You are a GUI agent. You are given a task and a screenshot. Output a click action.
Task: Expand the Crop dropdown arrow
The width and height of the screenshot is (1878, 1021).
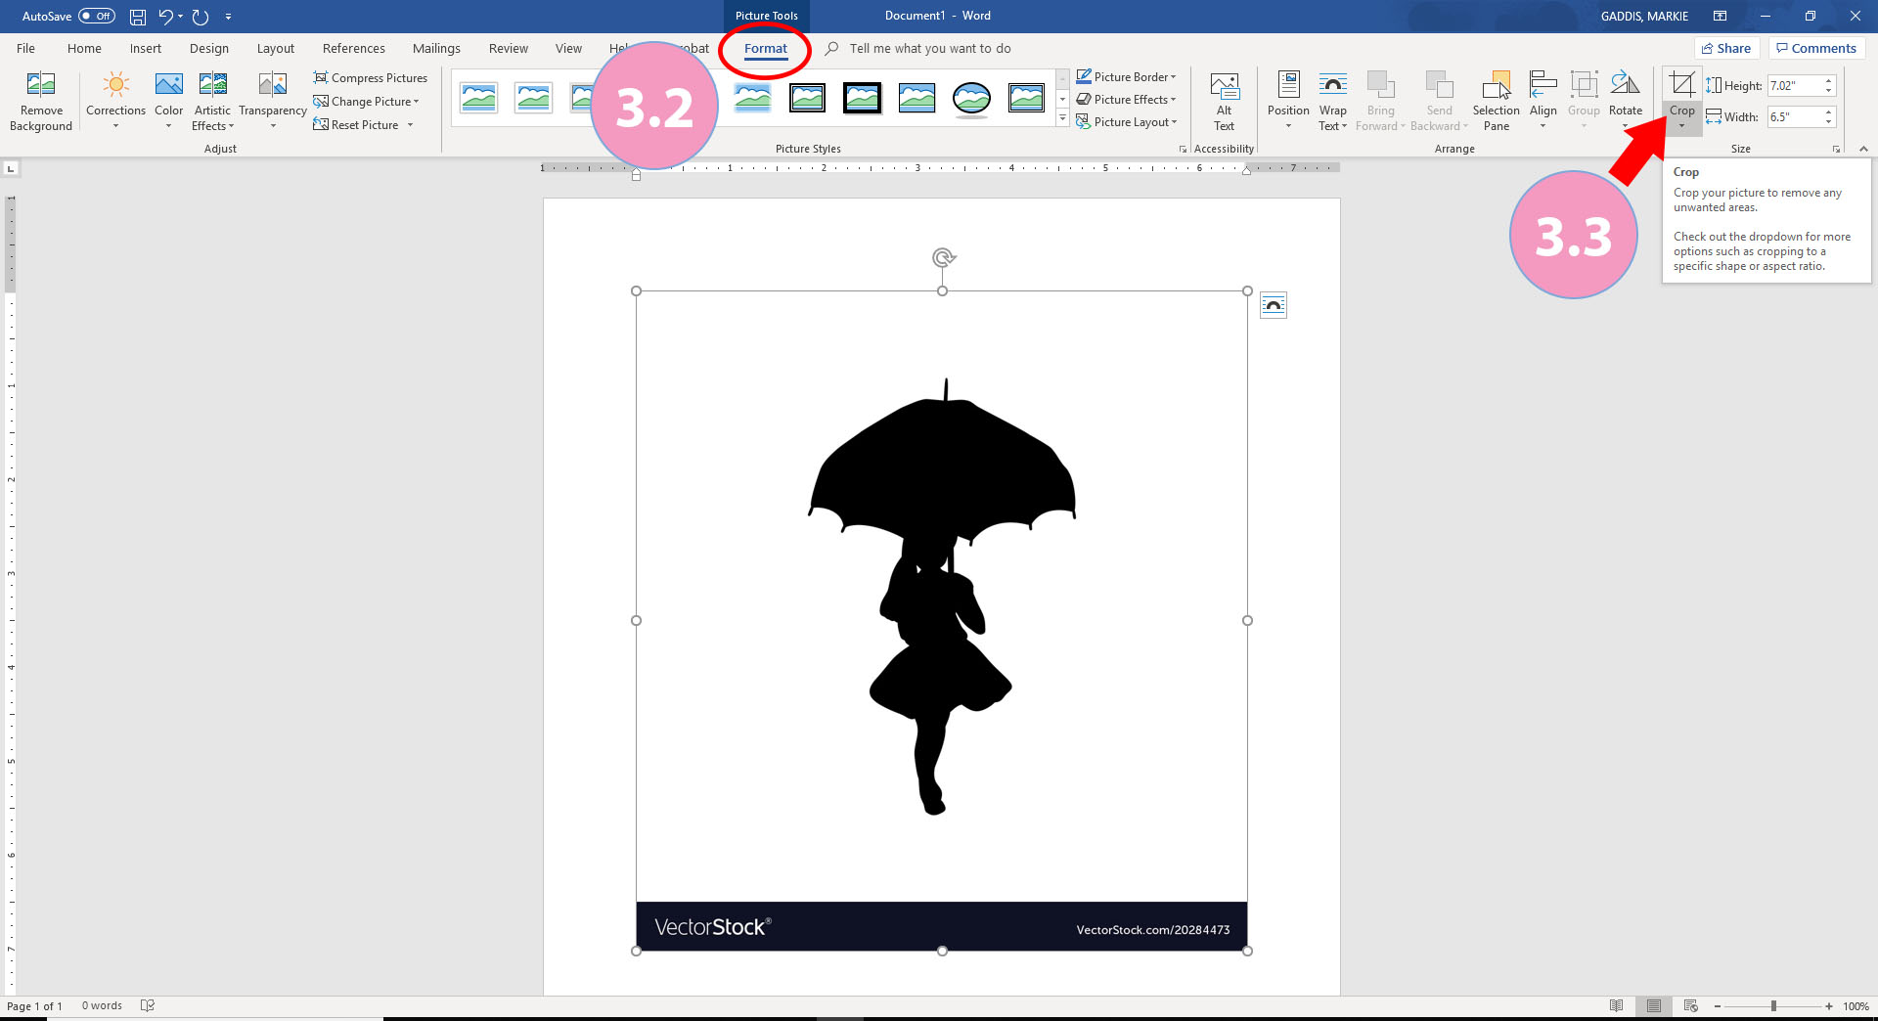(x=1681, y=126)
